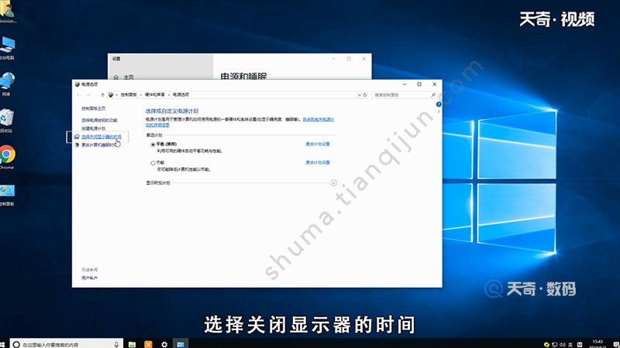The image size is (620, 348).
Task: Click the Settings window title bar 设置
Action: click(x=115, y=59)
